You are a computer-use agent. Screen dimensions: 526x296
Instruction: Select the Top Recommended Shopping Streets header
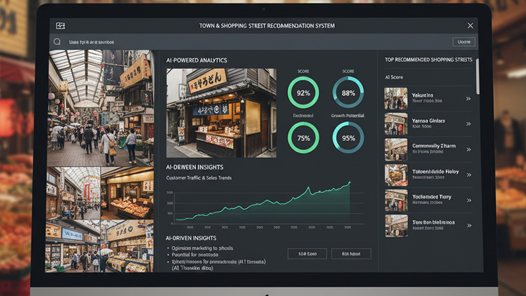pyautogui.click(x=428, y=60)
